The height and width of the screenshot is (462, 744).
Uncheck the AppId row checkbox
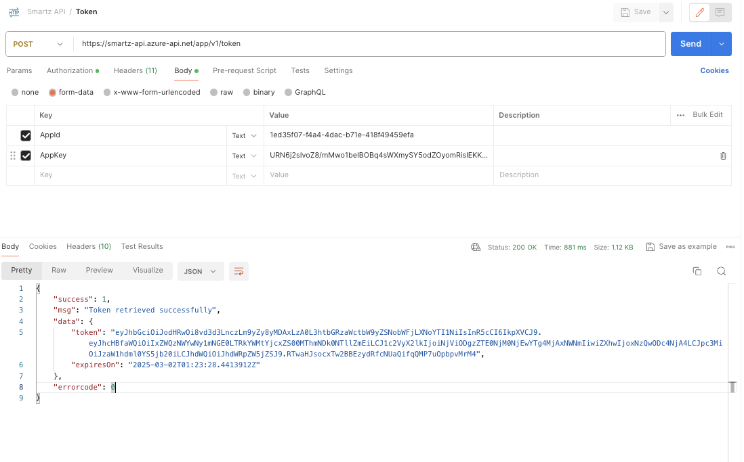click(x=26, y=136)
